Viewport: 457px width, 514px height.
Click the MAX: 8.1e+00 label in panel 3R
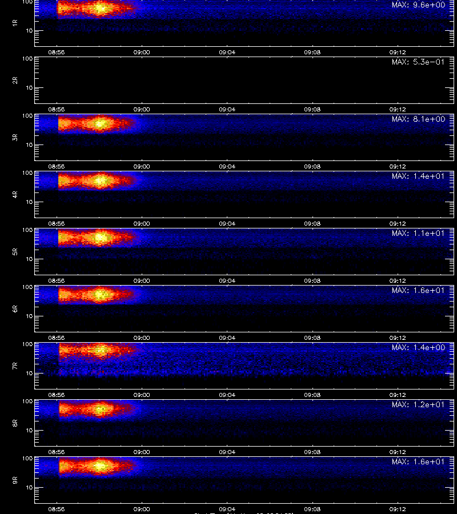418,119
